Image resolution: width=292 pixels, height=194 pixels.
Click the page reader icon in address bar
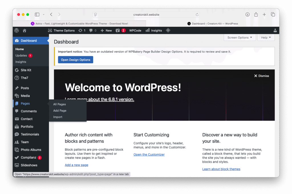96,15
